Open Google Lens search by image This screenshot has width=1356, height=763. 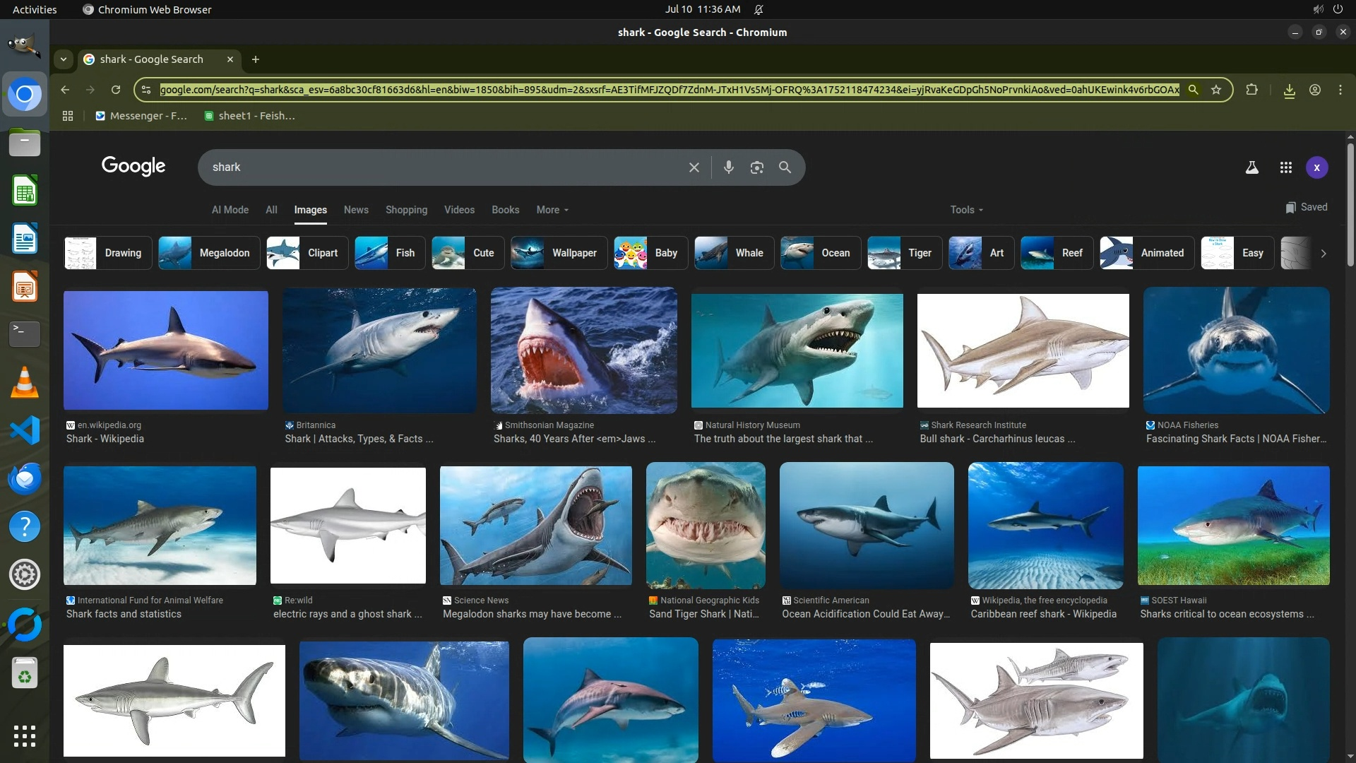[756, 167]
